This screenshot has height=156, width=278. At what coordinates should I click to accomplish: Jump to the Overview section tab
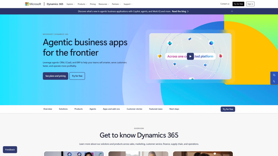click(48, 109)
